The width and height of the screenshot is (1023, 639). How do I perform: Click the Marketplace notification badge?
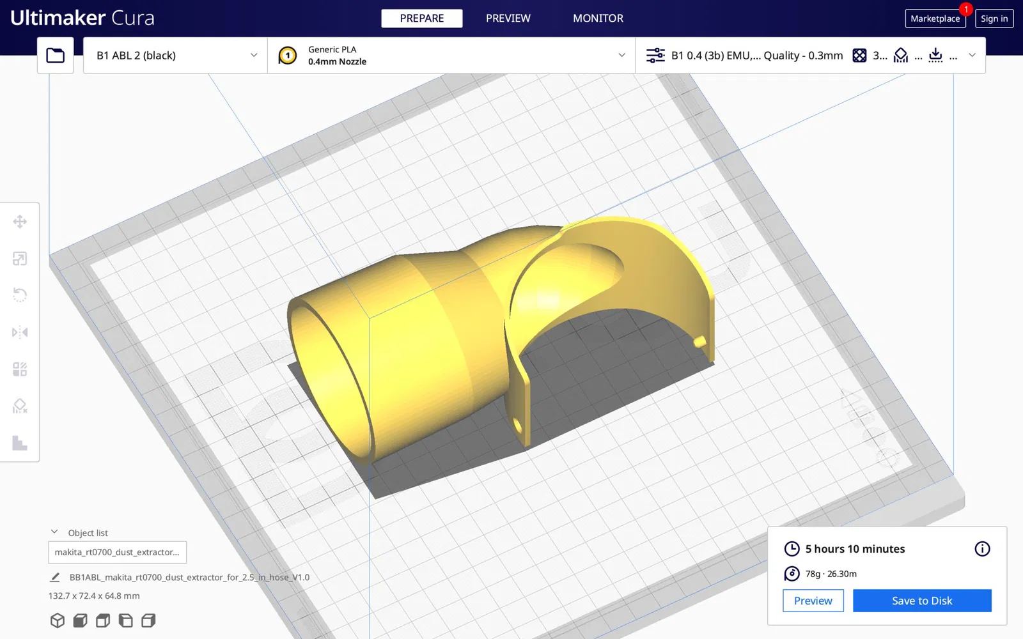click(x=966, y=10)
